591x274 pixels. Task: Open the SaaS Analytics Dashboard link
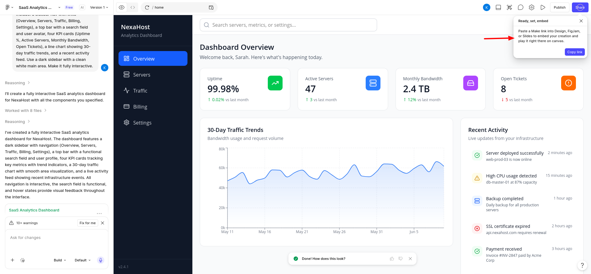(34, 210)
